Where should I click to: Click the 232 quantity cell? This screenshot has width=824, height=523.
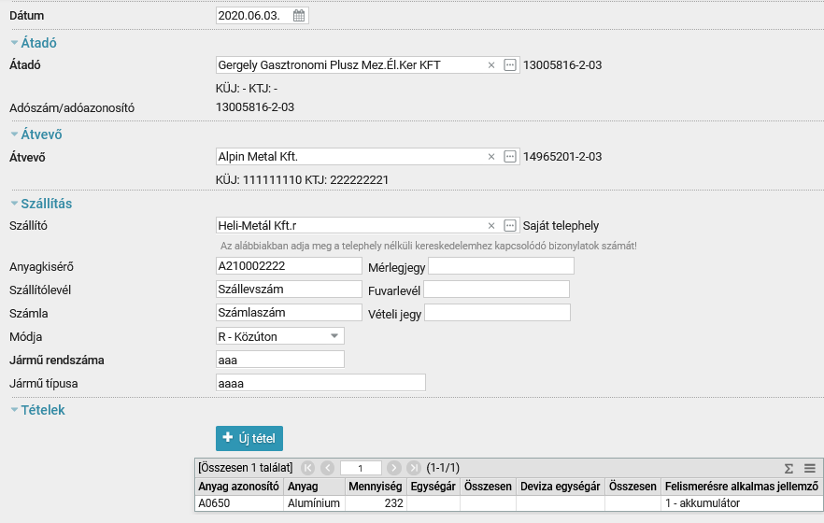coord(376,503)
